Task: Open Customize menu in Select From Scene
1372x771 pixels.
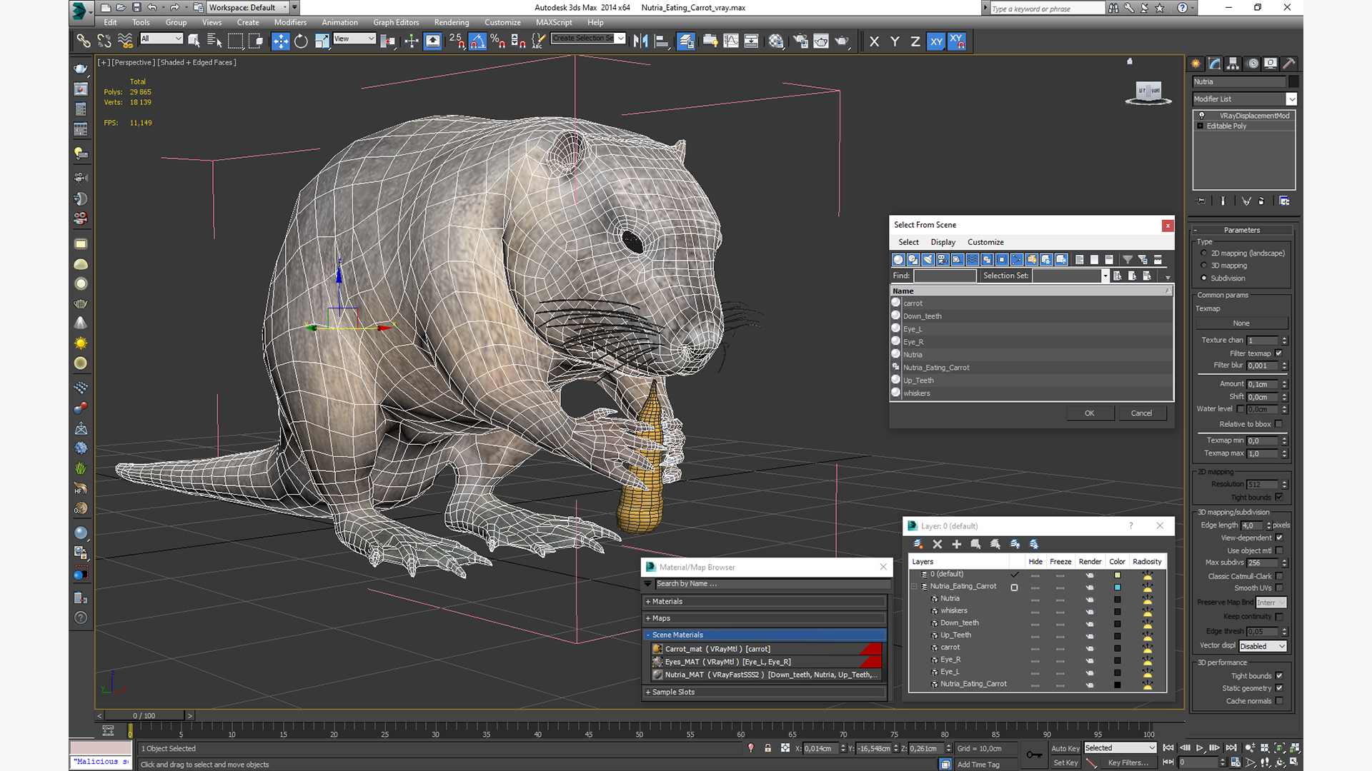Action: (985, 243)
